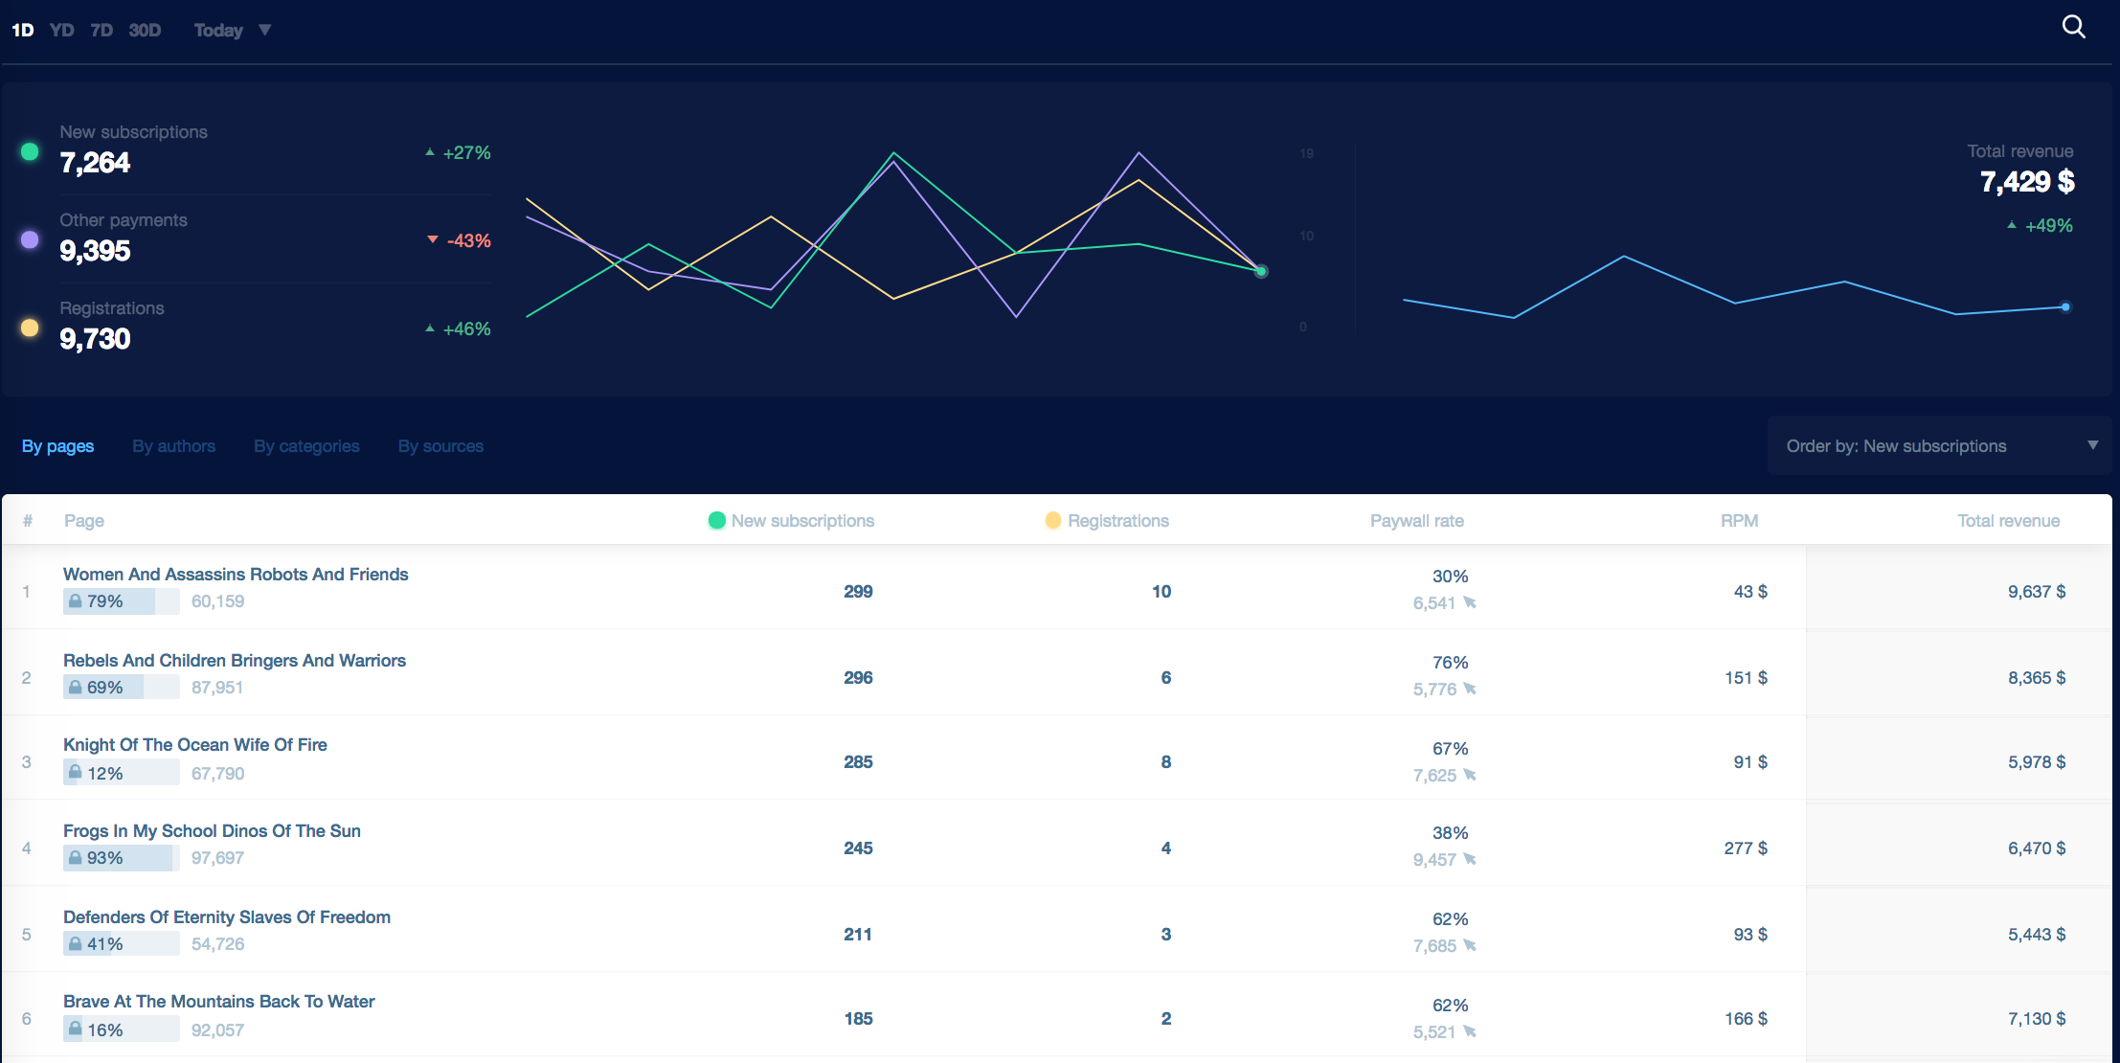Sort by the Paywall rate column header
This screenshot has width=2120, height=1063.
[x=1416, y=521]
